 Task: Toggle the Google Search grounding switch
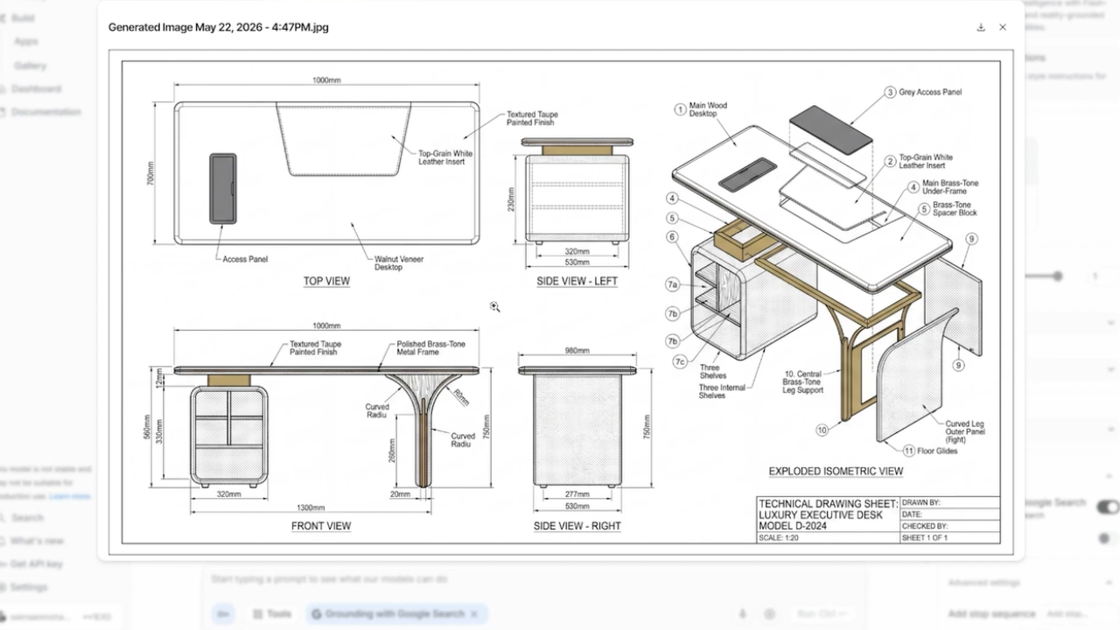coord(1108,507)
